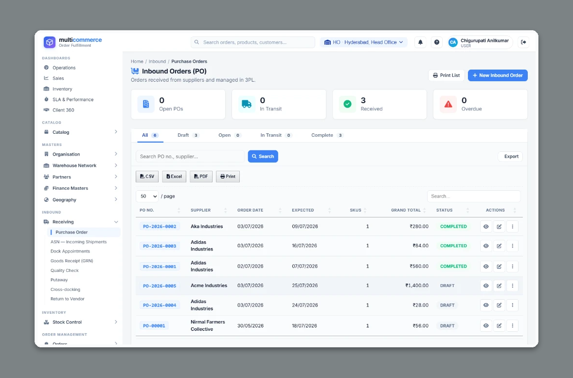
Task: Open more actions for PO-2026-0001
Action: [x=512, y=267]
